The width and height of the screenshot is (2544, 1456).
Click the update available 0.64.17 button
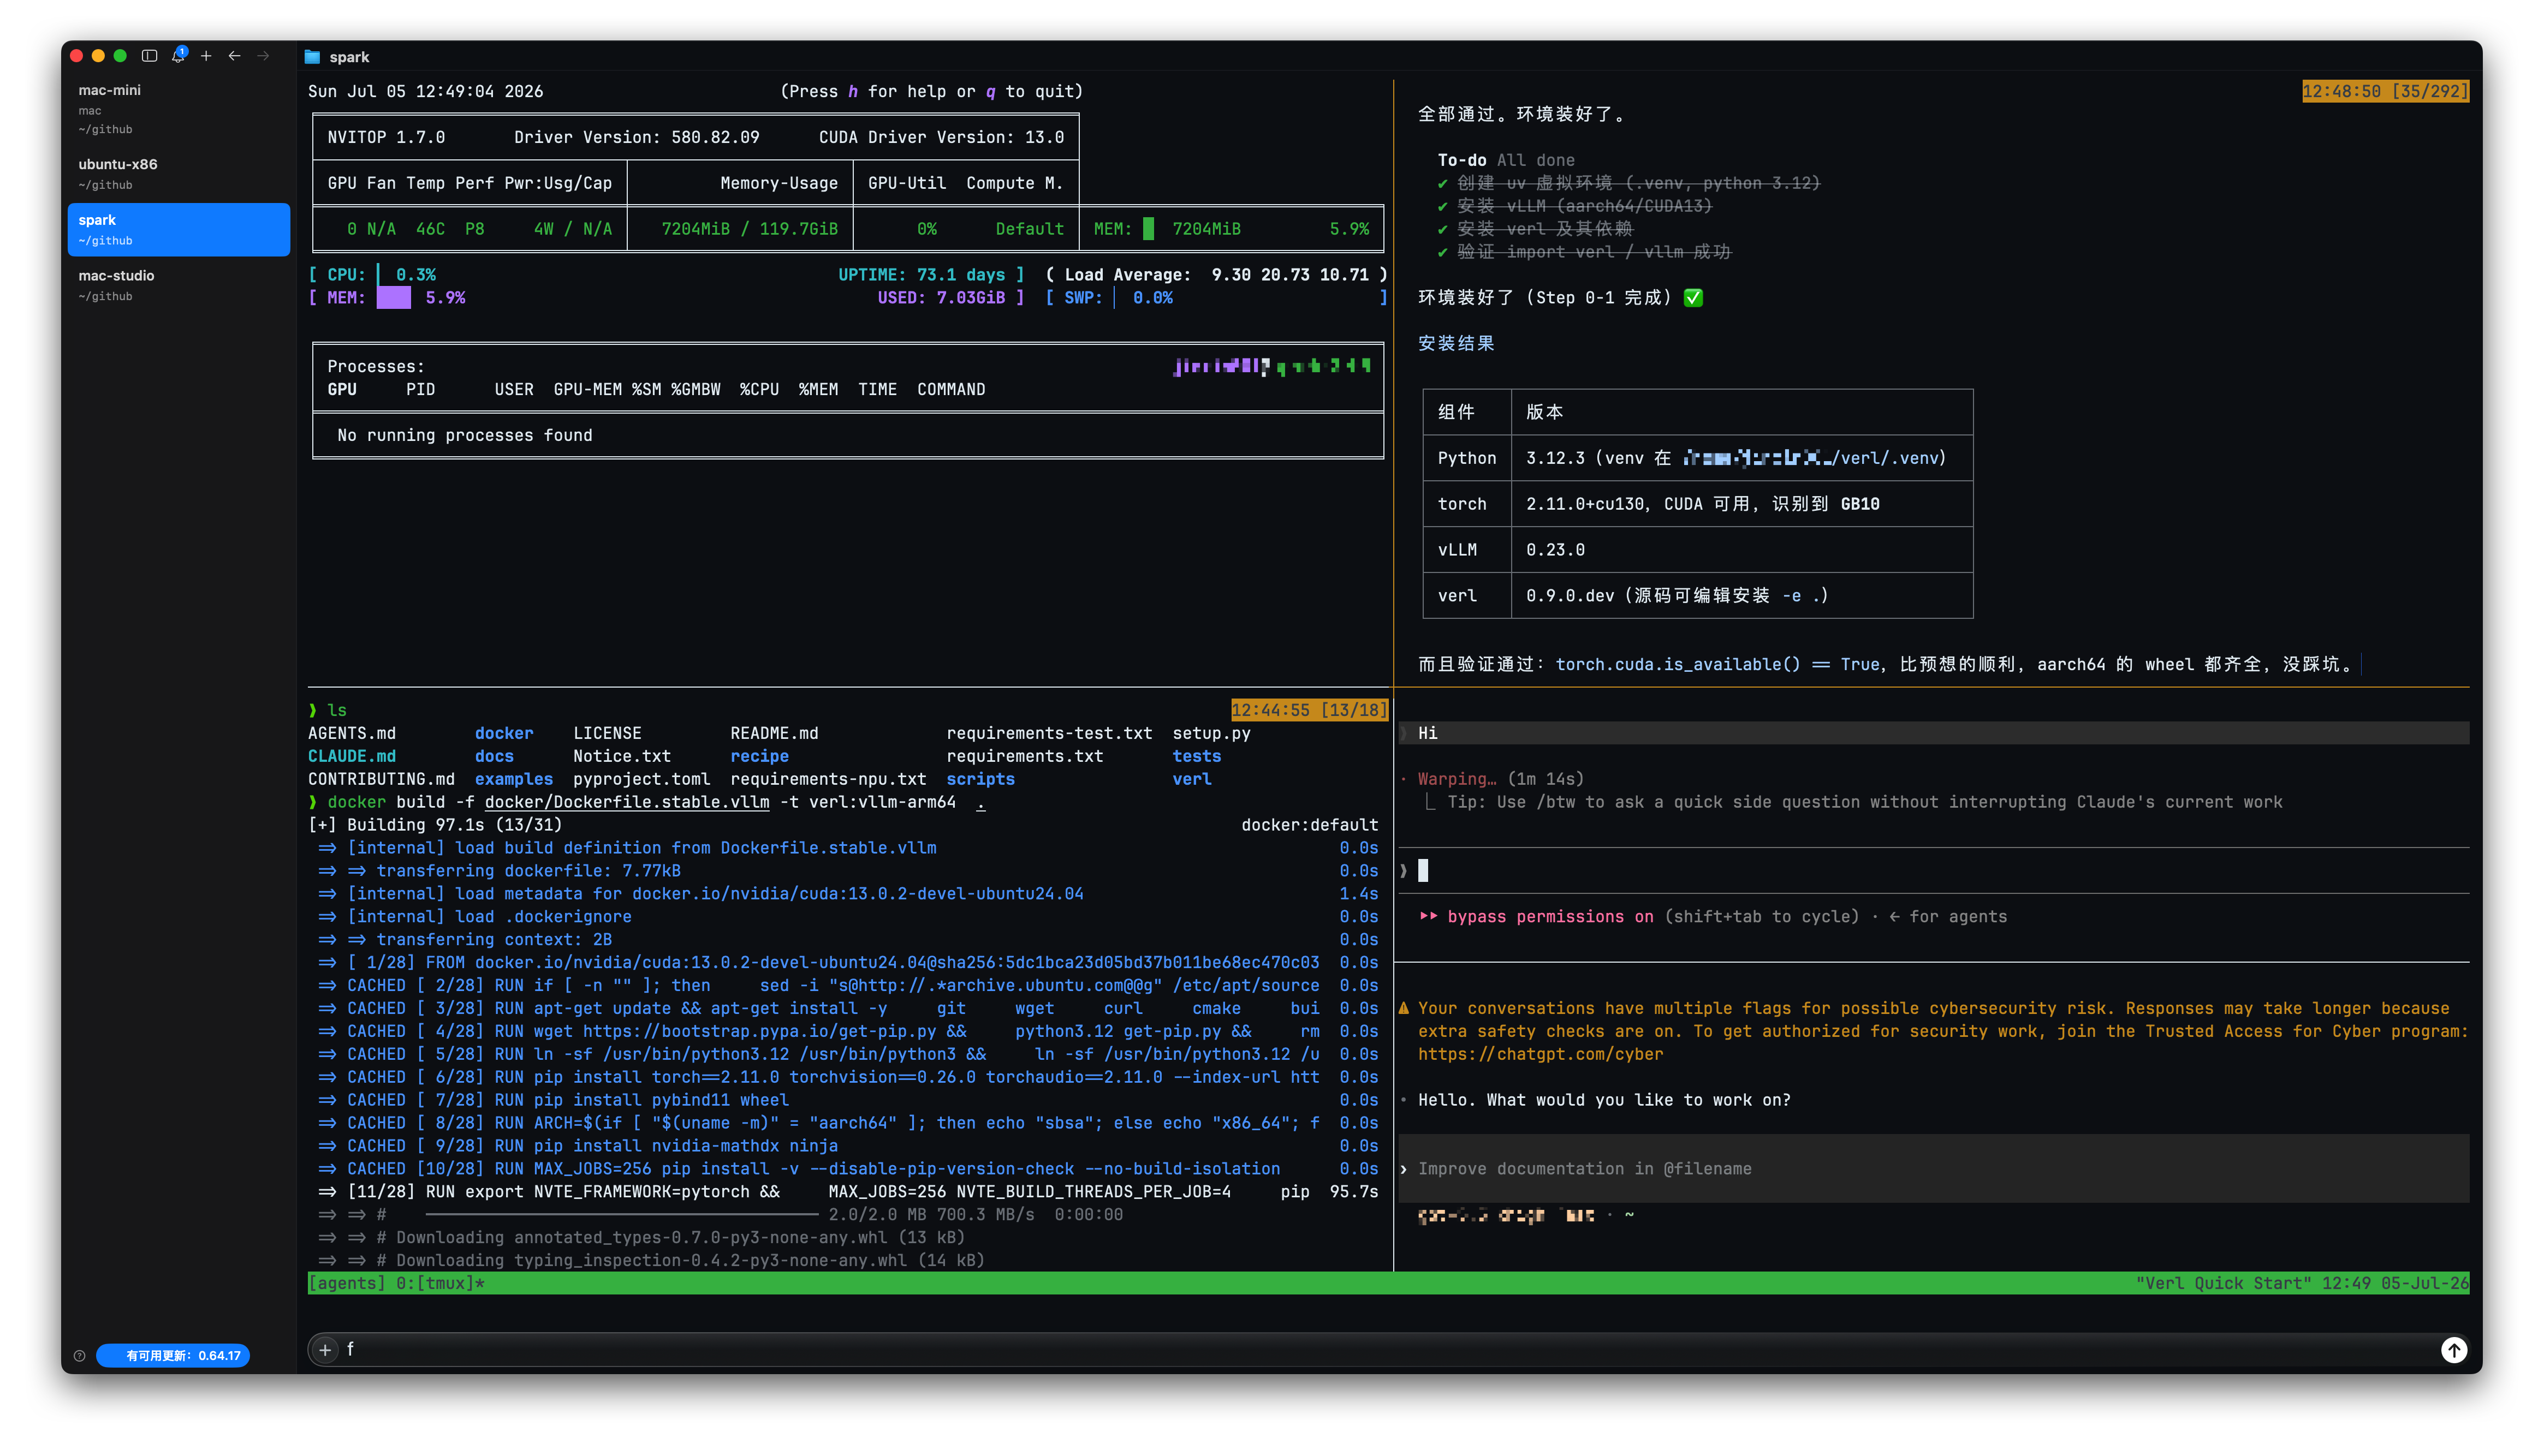(x=173, y=1356)
